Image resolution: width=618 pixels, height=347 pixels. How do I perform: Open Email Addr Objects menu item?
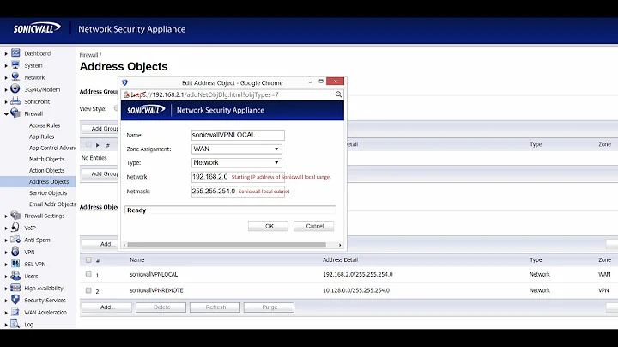[52, 204]
